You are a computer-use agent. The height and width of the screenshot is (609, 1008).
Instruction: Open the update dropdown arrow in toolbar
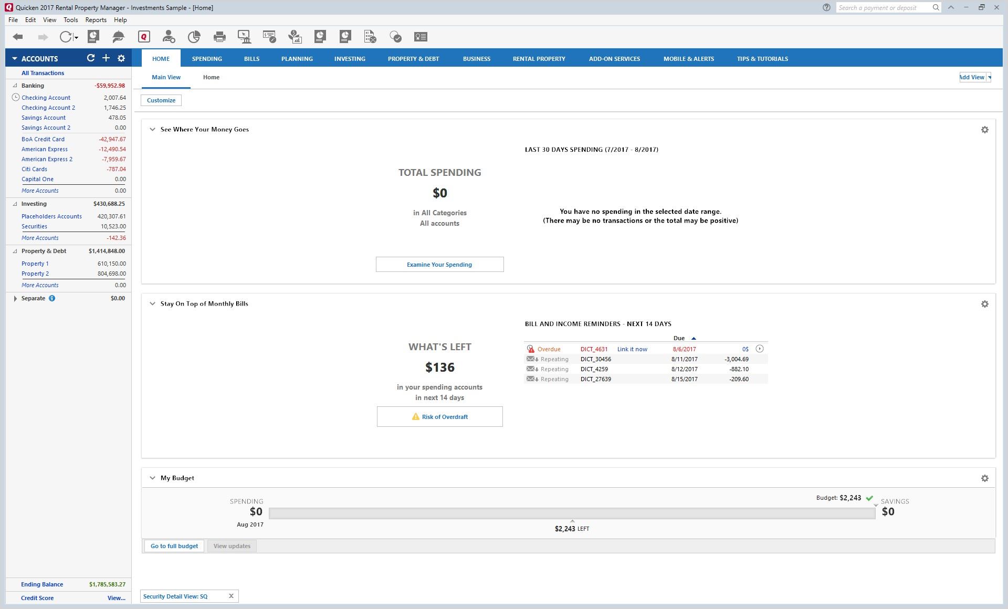coord(77,38)
